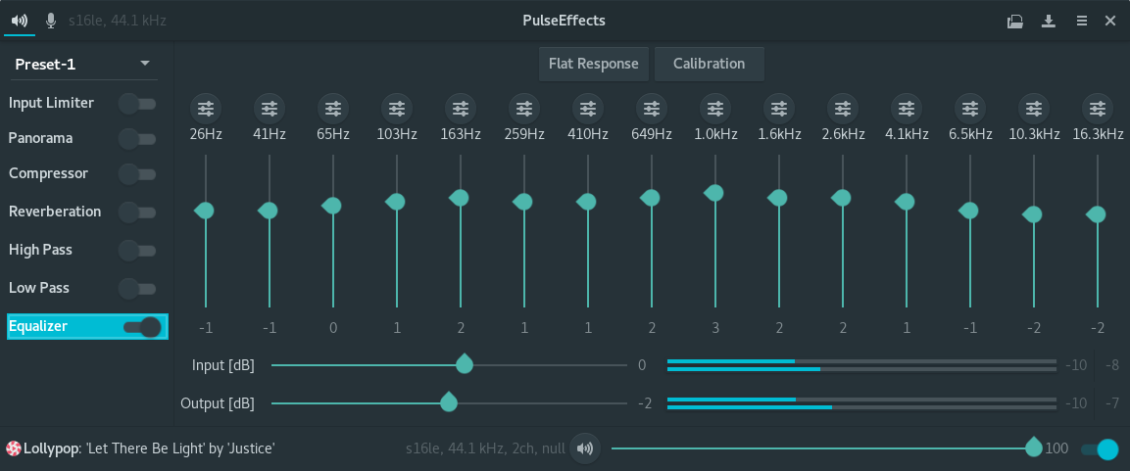The height and width of the screenshot is (471, 1130).
Task: Toggle the Lollypop app effects switch
Action: [x=1100, y=448]
